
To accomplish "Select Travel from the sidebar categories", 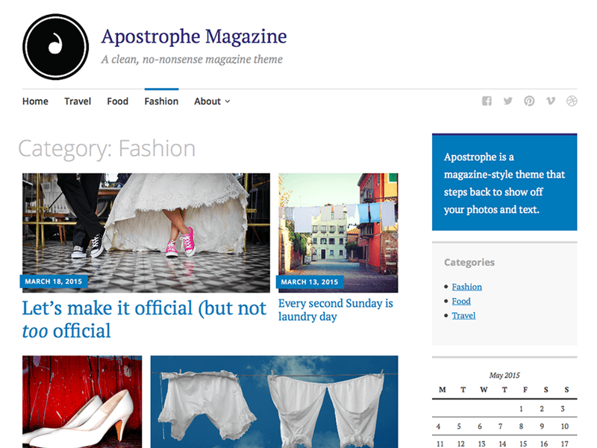I will (x=463, y=316).
